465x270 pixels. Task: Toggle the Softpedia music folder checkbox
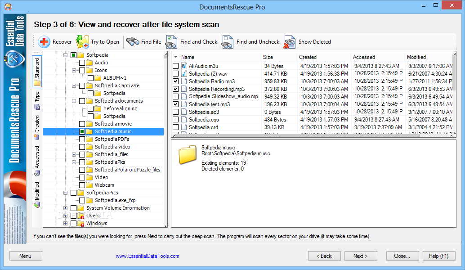coord(82,131)
